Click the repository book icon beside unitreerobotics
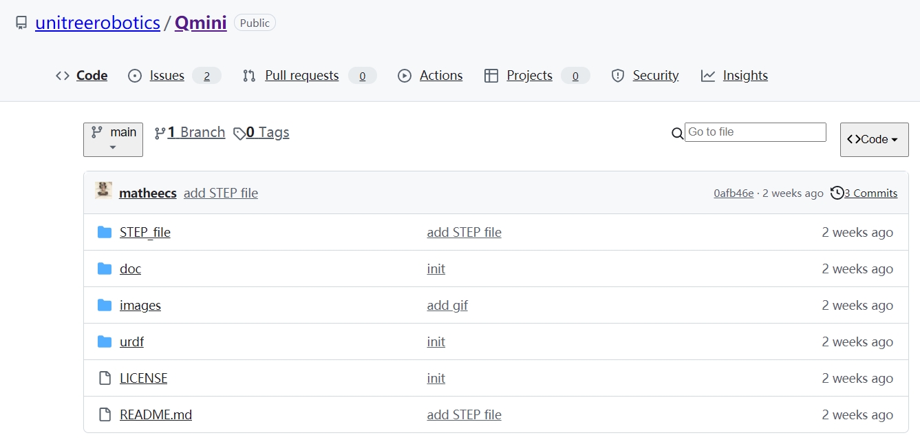The height and width of the screenshot is (442, 920). point(22,23)
